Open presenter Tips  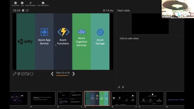click(x=22, y=4)
